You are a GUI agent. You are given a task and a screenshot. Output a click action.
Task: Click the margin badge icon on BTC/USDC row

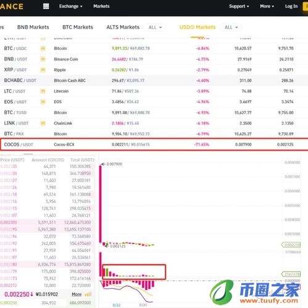pyautogui.click(x=43, y=49)
